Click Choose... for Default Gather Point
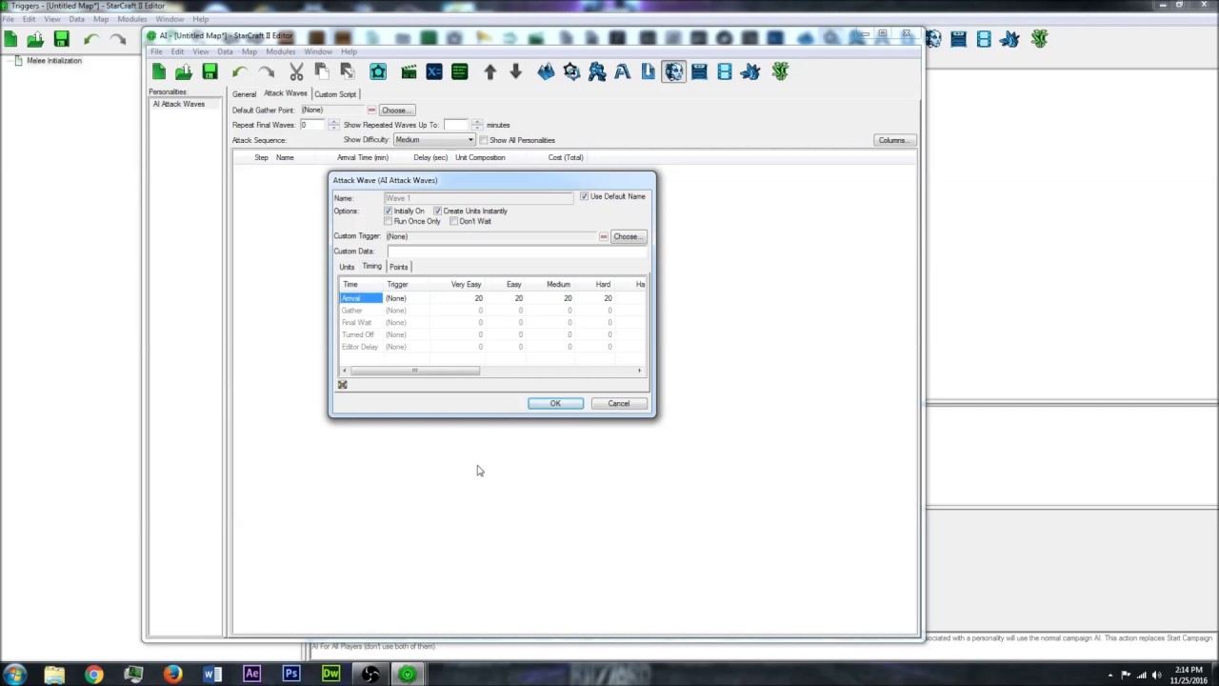This screenshot has width=1219, height=686. pos(395,111)
